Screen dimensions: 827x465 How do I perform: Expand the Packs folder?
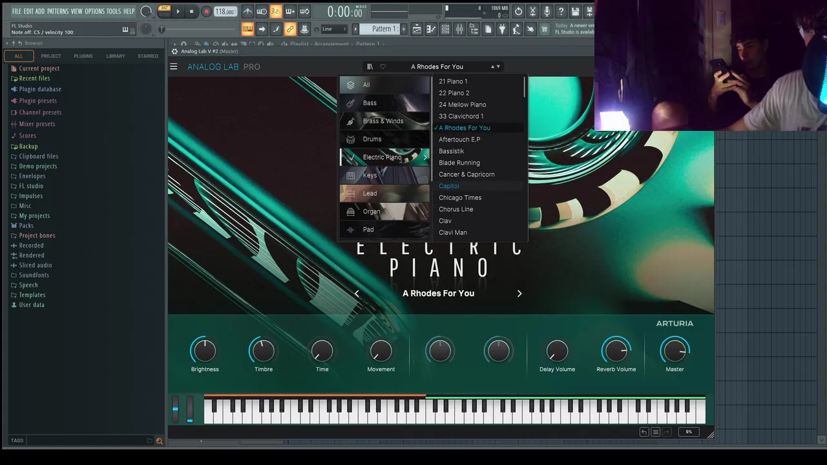coord(26,225)
